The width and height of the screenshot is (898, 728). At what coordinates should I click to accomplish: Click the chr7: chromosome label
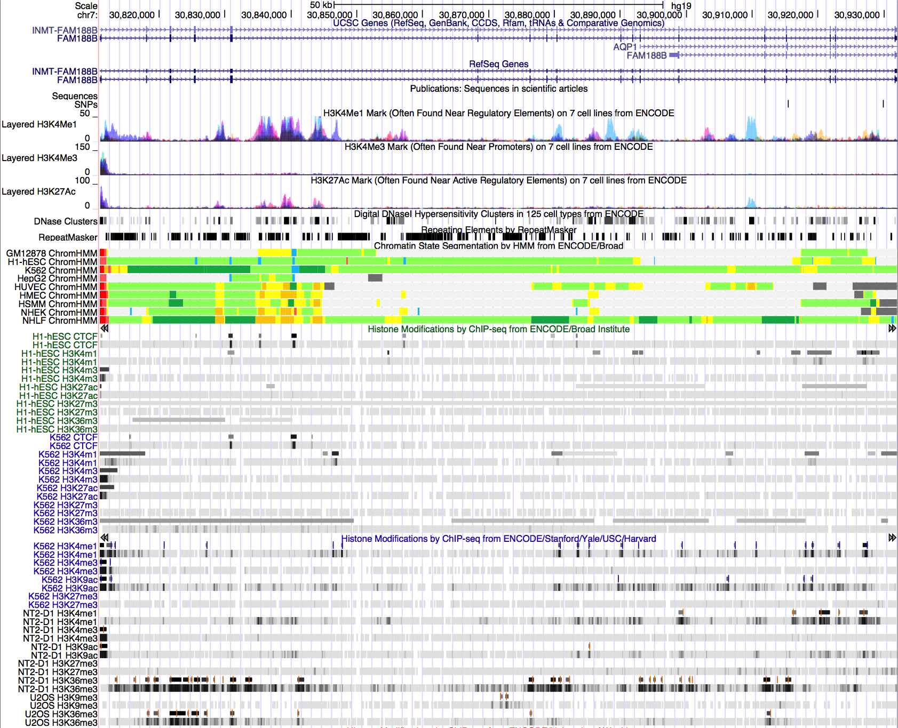88,14
